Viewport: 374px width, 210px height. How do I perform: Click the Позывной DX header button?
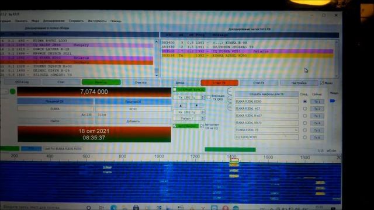55,101
